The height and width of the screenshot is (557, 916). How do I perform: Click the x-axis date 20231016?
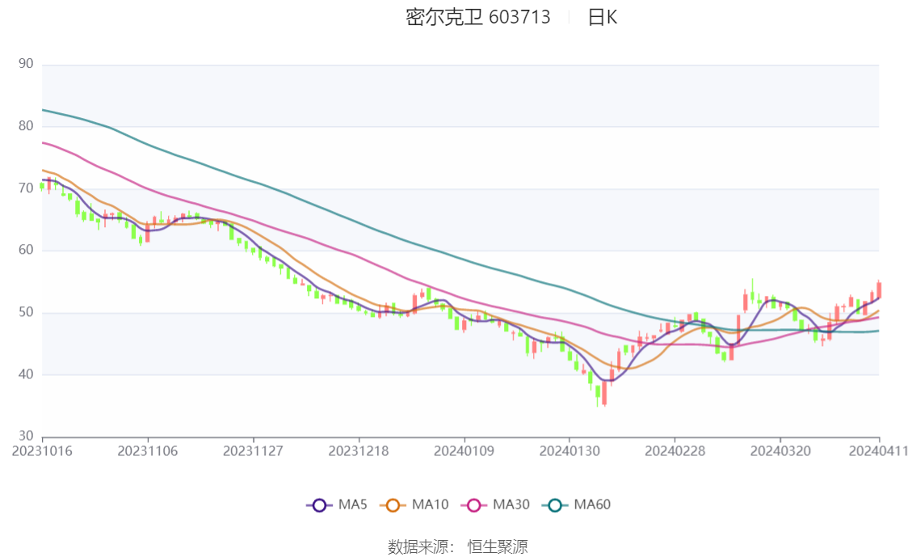coord(42,451)
